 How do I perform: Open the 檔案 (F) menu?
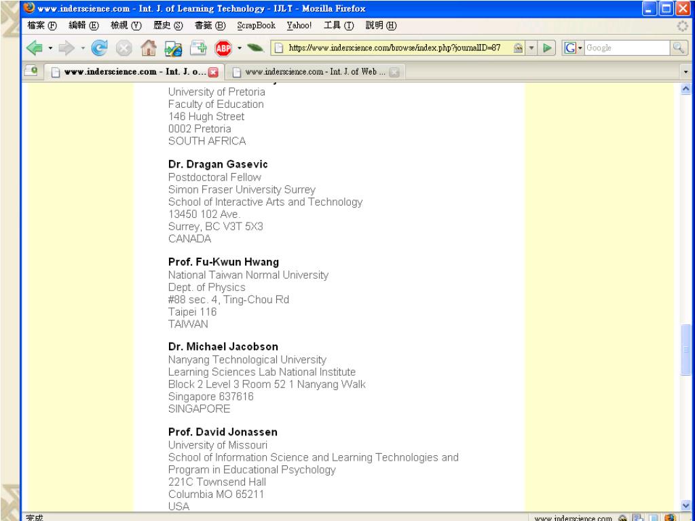point(42,26)
